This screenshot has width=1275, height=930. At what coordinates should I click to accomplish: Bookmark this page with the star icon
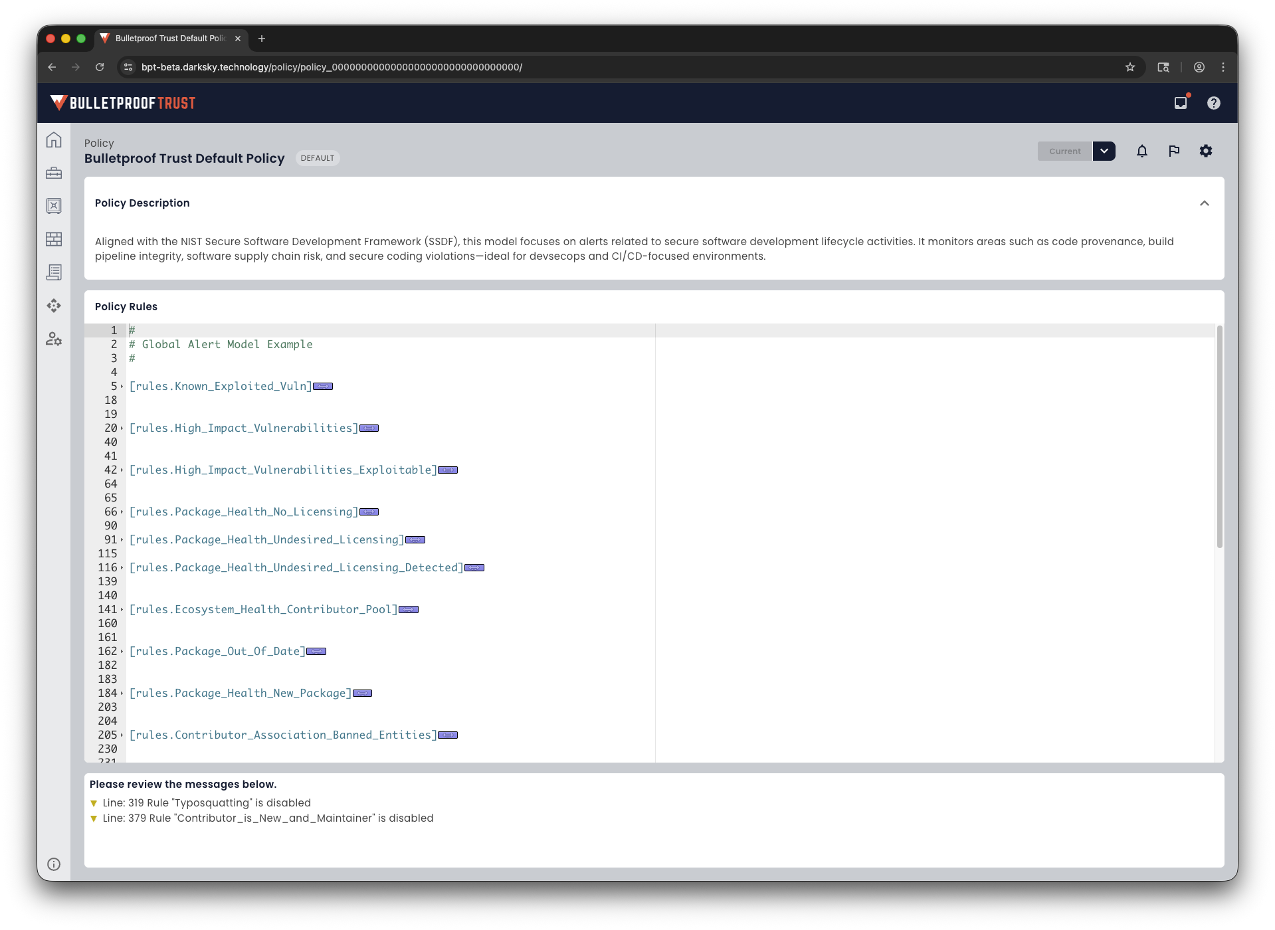pos(1130,67)
